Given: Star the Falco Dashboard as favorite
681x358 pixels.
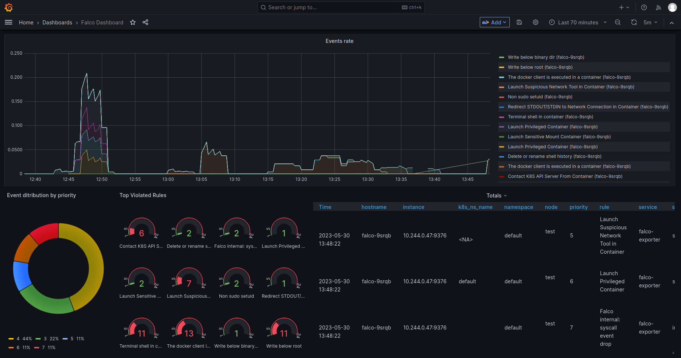Looking at the screenshot, I should point(132,22).
